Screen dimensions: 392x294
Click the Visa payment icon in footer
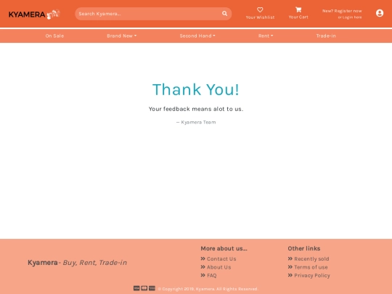coord(136,288)
